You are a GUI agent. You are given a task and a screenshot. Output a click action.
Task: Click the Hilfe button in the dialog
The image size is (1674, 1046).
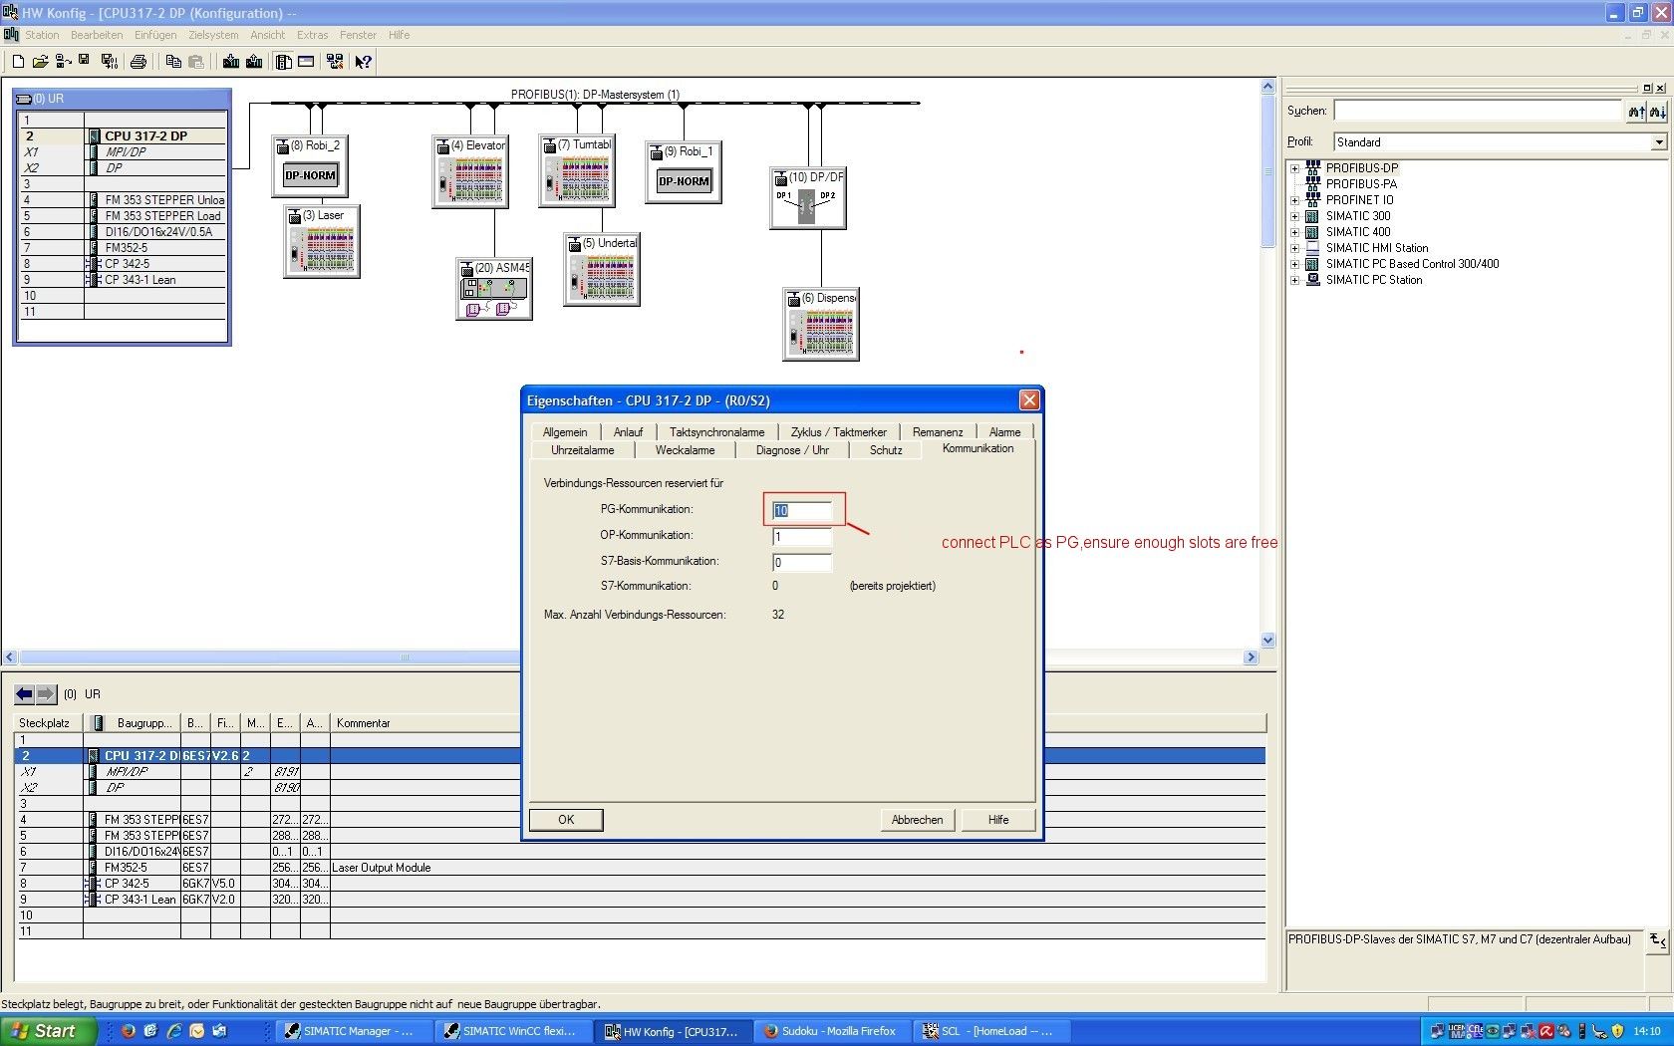tap(998, 820)
